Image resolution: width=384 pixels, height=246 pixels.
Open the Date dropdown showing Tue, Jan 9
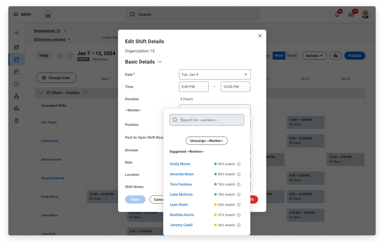(x=215, y=75)
